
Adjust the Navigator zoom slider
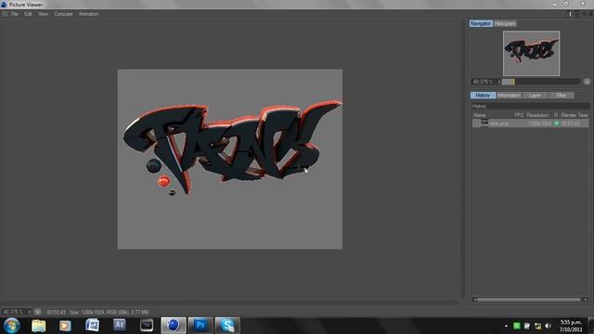click(x=540, y=82)
